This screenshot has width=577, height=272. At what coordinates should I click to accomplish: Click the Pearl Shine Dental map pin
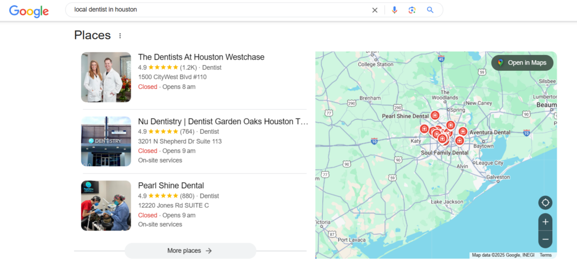pyautogui.click(x=435, y=115)
